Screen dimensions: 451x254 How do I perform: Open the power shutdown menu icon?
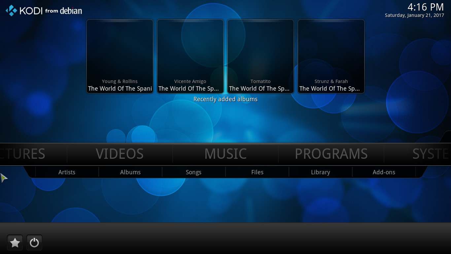coord(34,243)
